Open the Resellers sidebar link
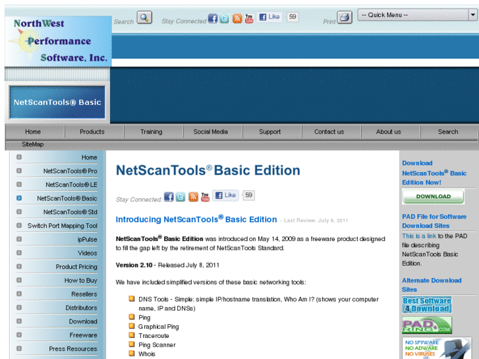The width and height of the screenshot is (479, 359). (x=84, y=294)
